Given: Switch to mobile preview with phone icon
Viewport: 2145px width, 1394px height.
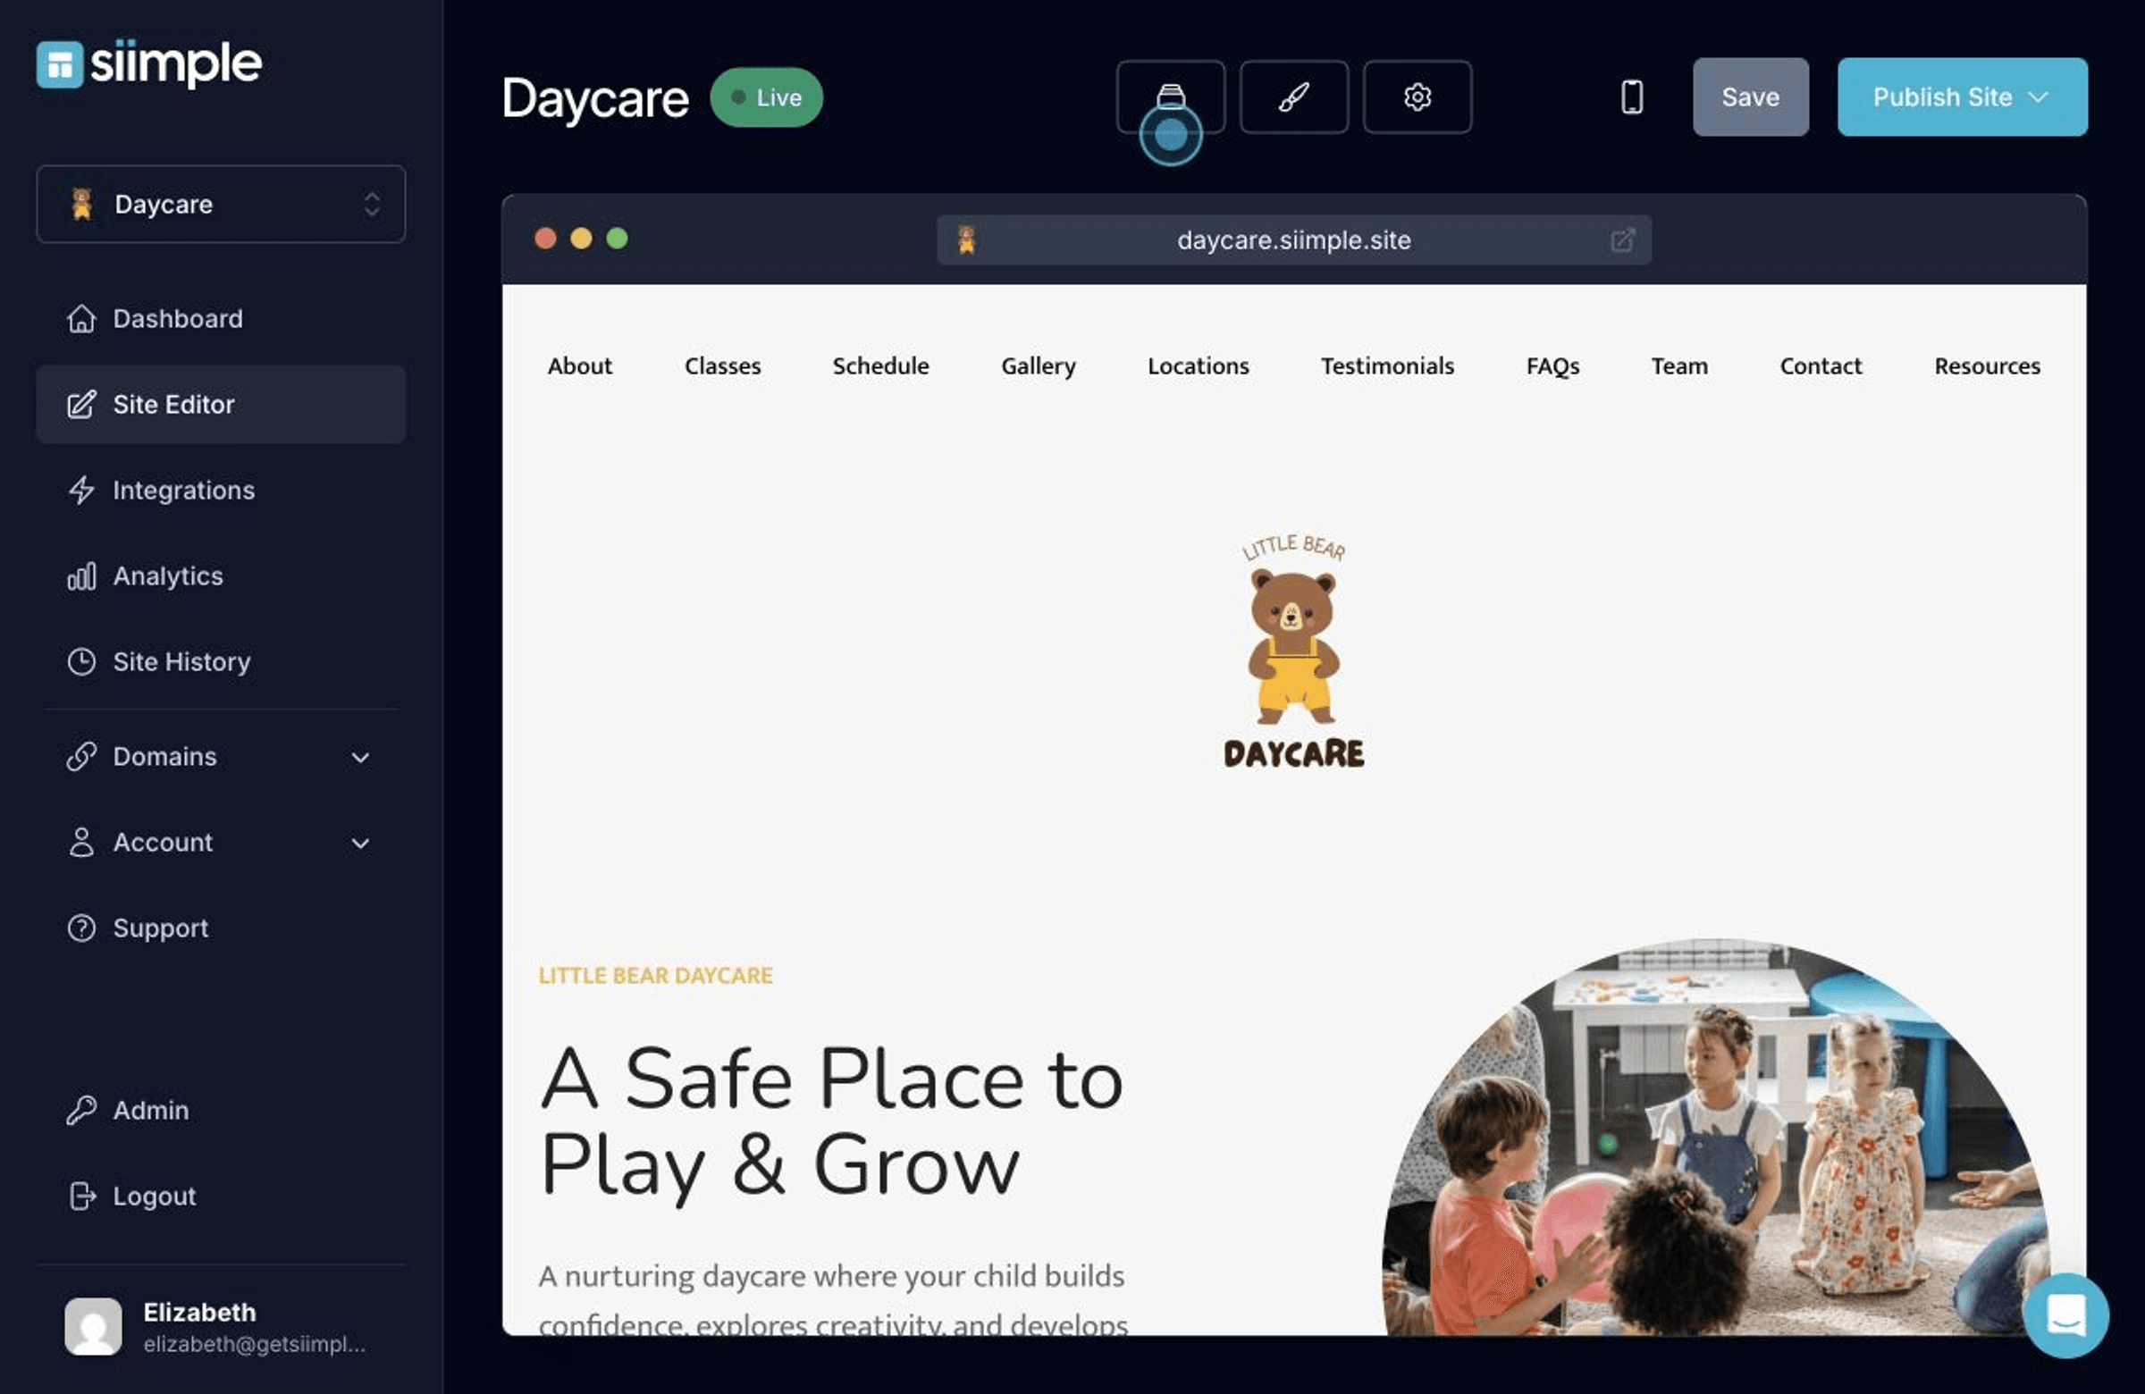Looking at the screenshot, I should (1631, 97).
